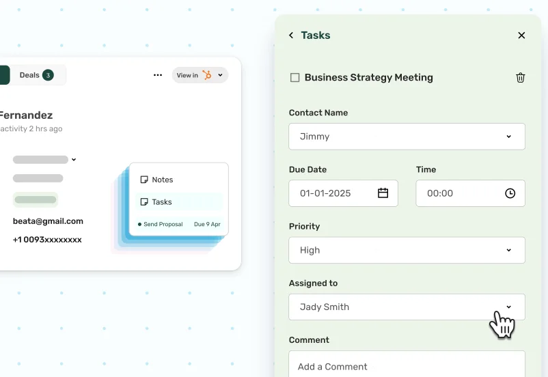This screenshot has height=377, width=548.
Task: Click the Tasks panel heading
Action: coord(316,36)
